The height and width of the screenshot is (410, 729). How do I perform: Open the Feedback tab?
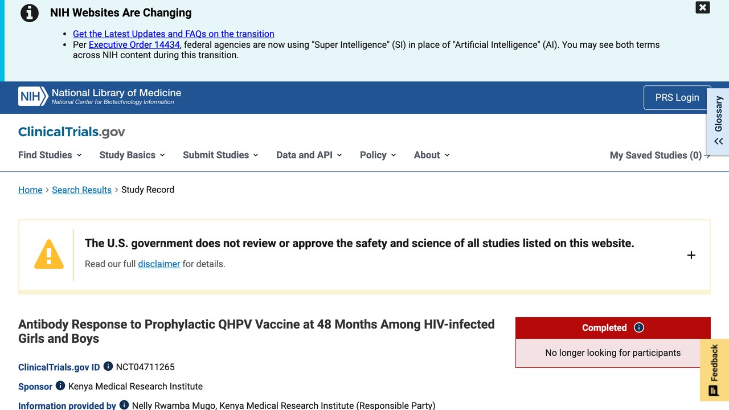coord(714,370)
